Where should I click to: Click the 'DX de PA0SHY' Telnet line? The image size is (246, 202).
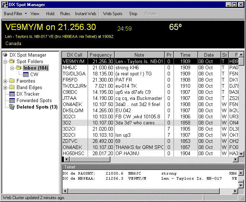[150, 173]
